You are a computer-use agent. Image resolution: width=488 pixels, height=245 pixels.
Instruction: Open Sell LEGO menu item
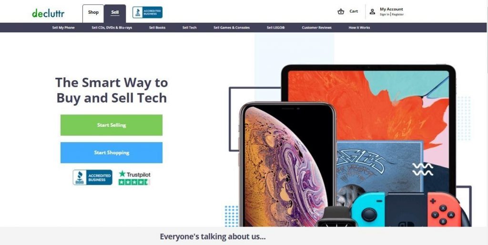click(x=276, y=28)
